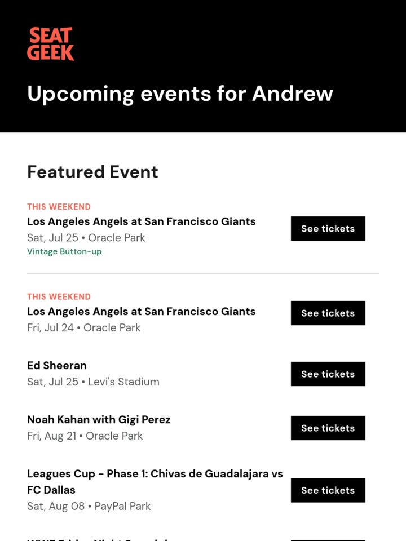See tickets for featured Angels at Giants Jul 25
This screenshot has width=406, height=541.
click(x=328, y=228)
